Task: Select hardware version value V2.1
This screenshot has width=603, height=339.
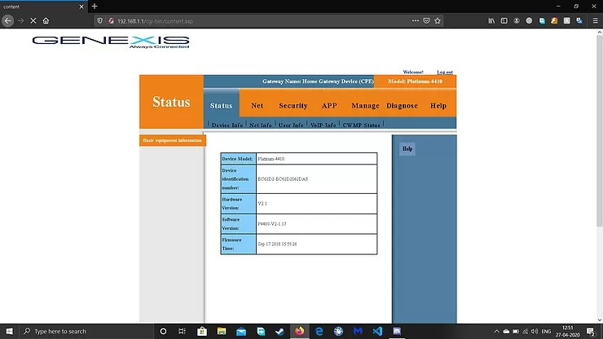Action: (x=262, y=203)
